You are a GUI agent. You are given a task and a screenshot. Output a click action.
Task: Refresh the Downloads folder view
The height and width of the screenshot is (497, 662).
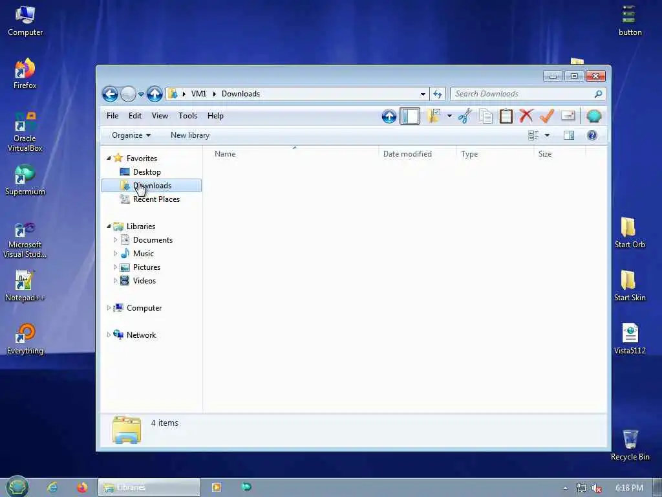pos(438,94)
